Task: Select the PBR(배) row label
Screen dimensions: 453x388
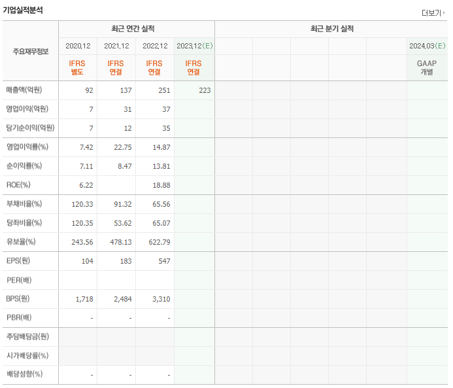Action: [19, 318]
